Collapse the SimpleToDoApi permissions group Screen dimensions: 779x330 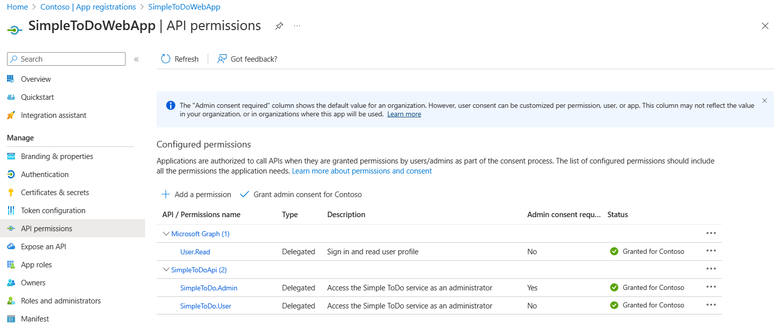coord(166,270)
